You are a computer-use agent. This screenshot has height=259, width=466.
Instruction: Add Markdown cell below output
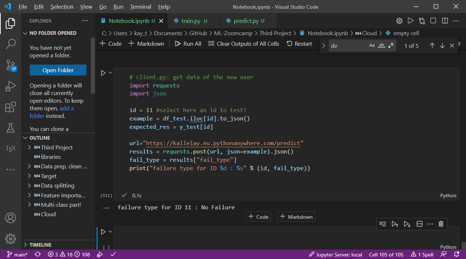point(296,217)
